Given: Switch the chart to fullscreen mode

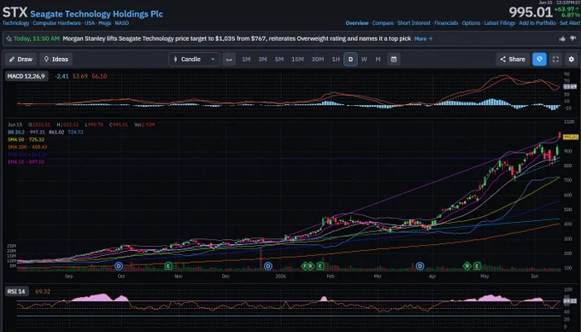Looking at the screenshot, I should [x=555, y=59].
